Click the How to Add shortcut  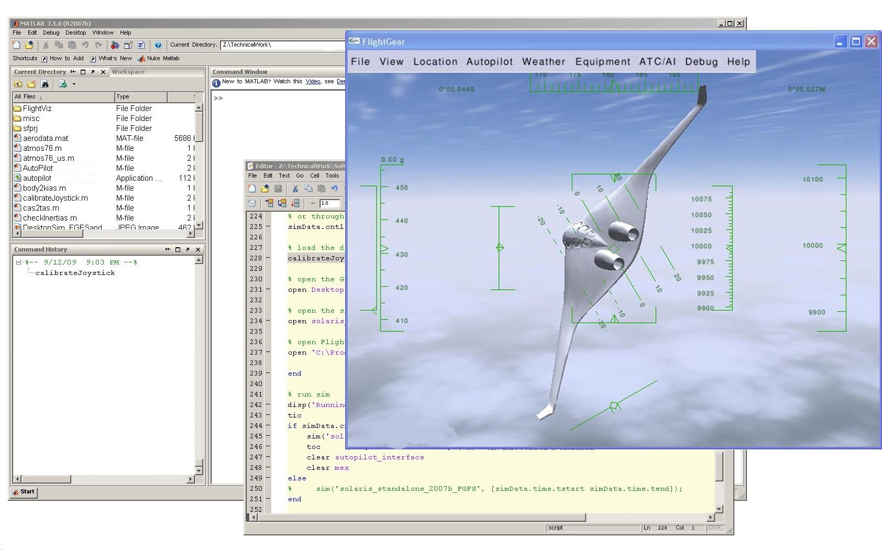tap(62, 59)
